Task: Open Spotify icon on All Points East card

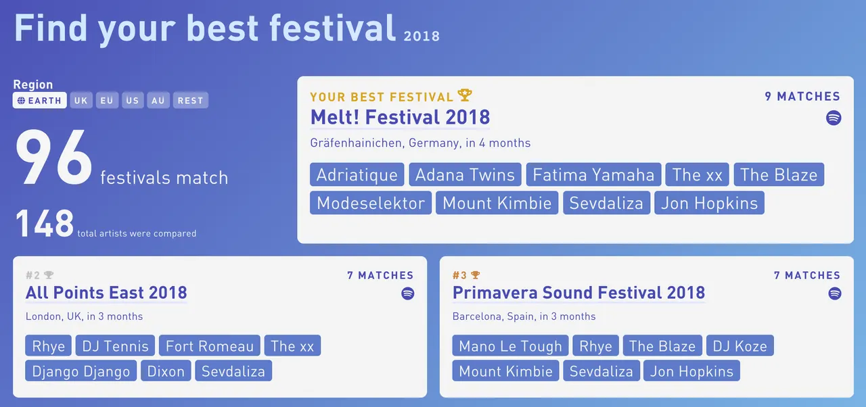Action: click(407, 293)
